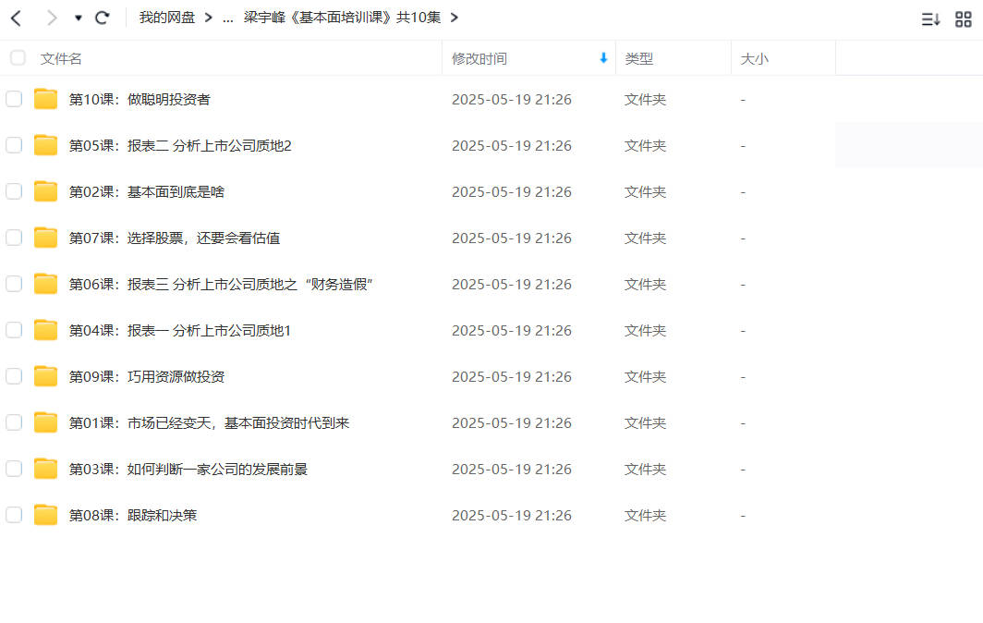Open the sort options icon
This screenshot has height=623, width=983.
930,19
